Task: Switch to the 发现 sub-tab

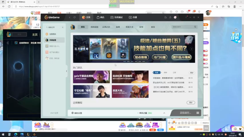Action: click(x=141, y=27)
